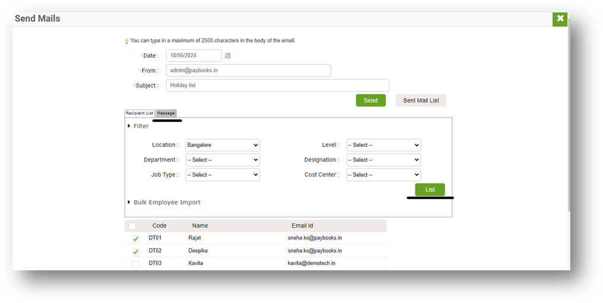Click the Name column header
Screen dimensions: 603x303
pos(200,226)
